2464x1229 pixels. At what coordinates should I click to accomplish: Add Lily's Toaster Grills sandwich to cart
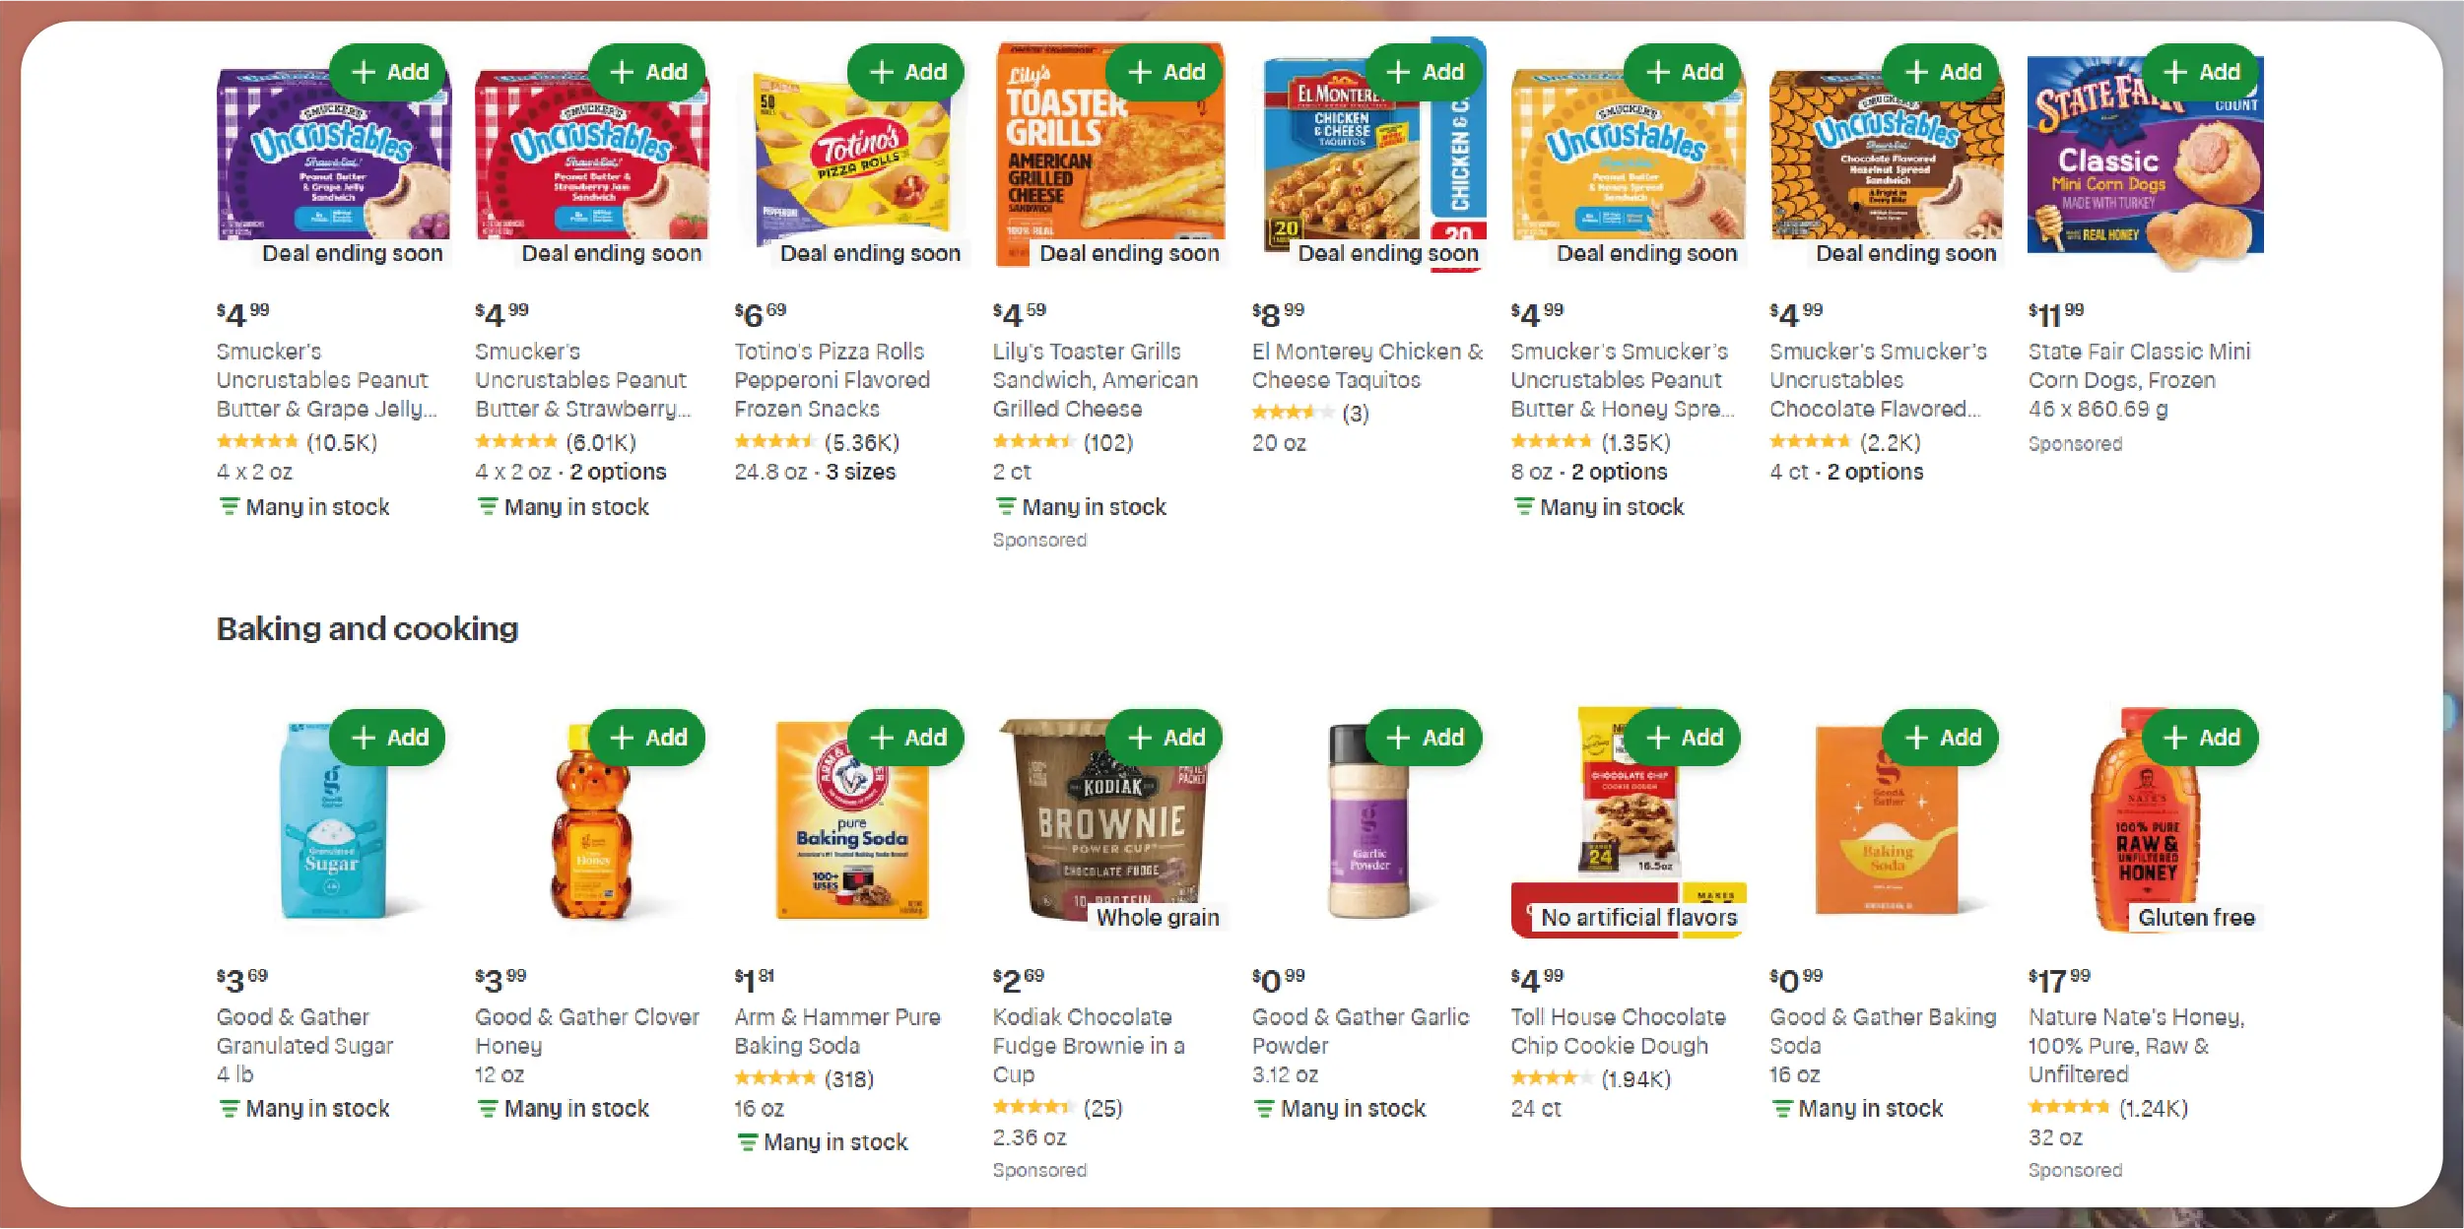pos(1165,72)
